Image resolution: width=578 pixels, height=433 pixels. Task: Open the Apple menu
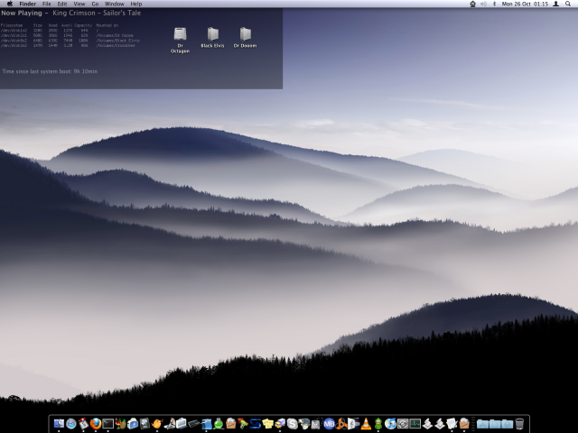point(10,4)
